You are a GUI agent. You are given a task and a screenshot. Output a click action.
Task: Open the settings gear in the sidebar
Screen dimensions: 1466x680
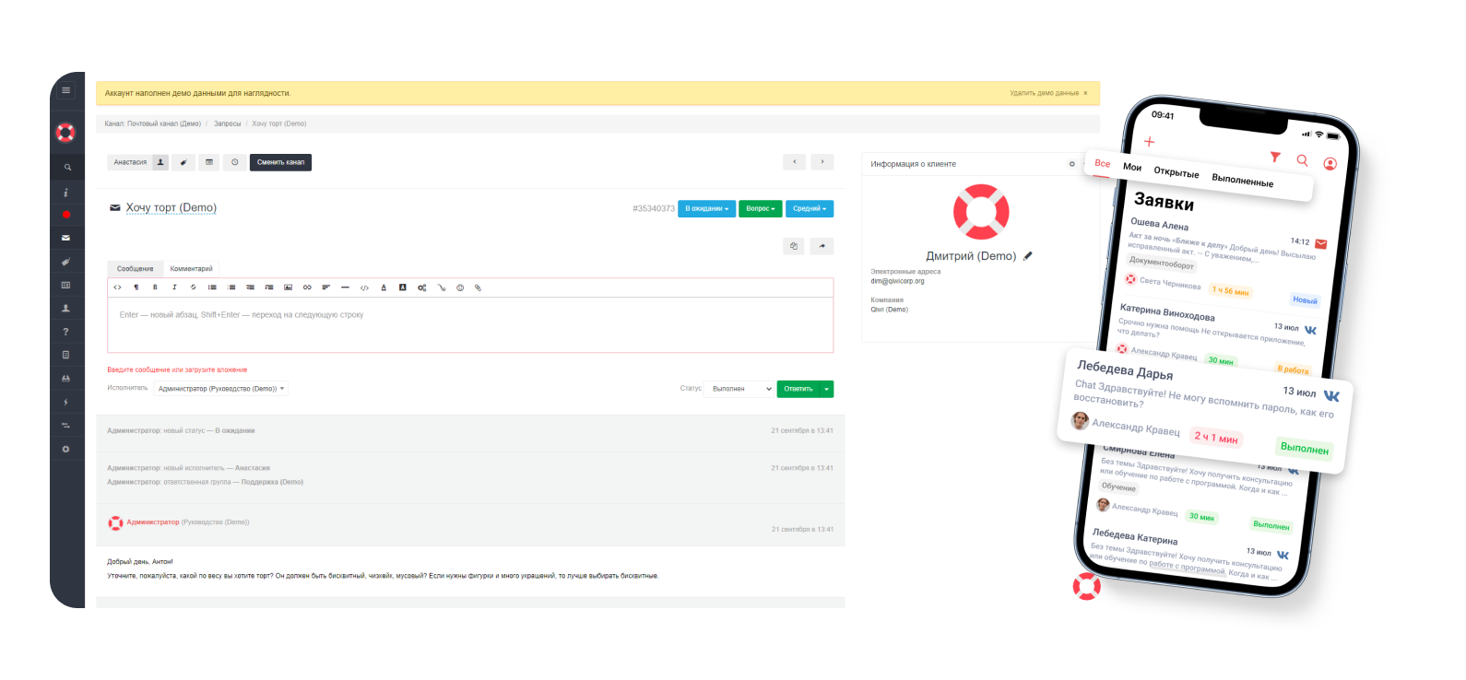pyautogui.click(x=65, y=450)
